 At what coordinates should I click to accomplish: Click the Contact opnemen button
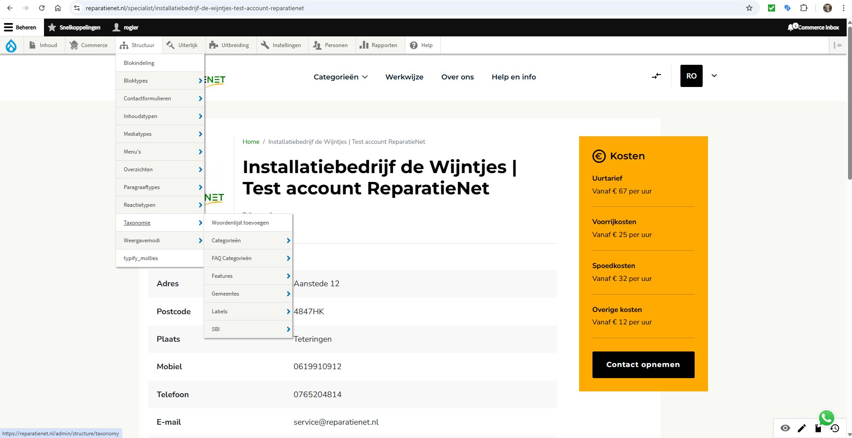[x=643, y=365]
